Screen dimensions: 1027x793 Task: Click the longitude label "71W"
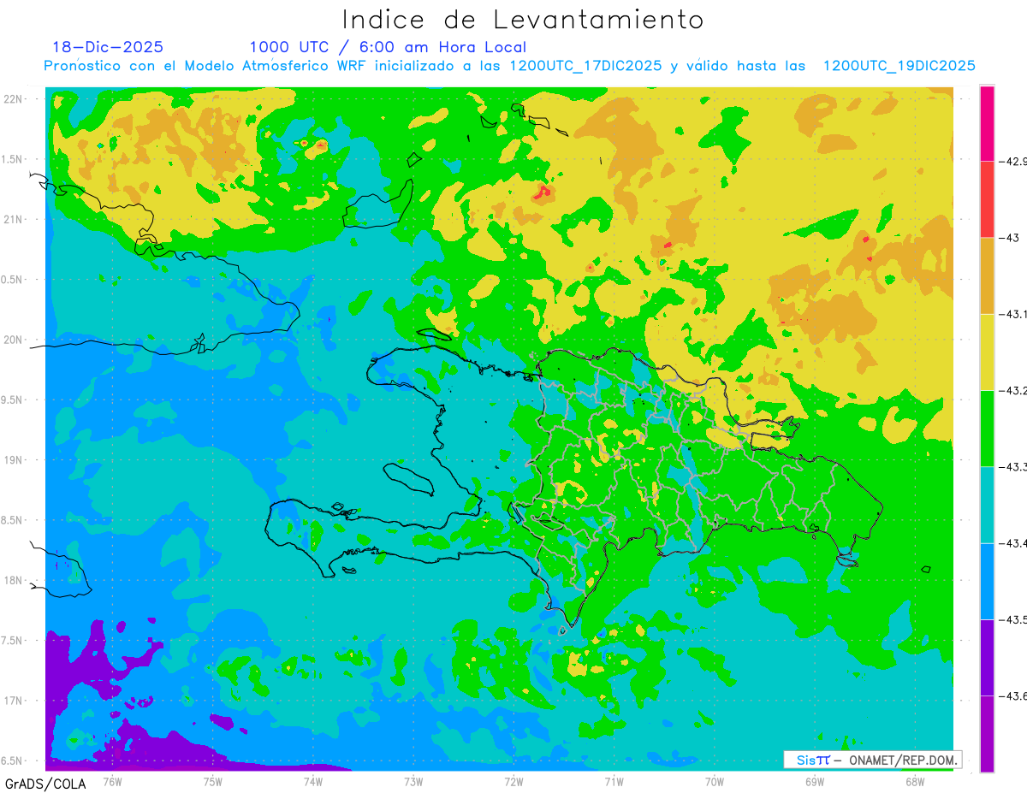point(614,781)
